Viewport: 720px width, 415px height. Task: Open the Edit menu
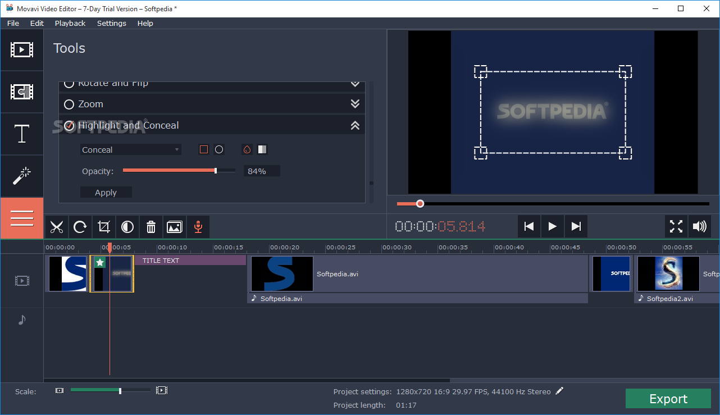37,23
